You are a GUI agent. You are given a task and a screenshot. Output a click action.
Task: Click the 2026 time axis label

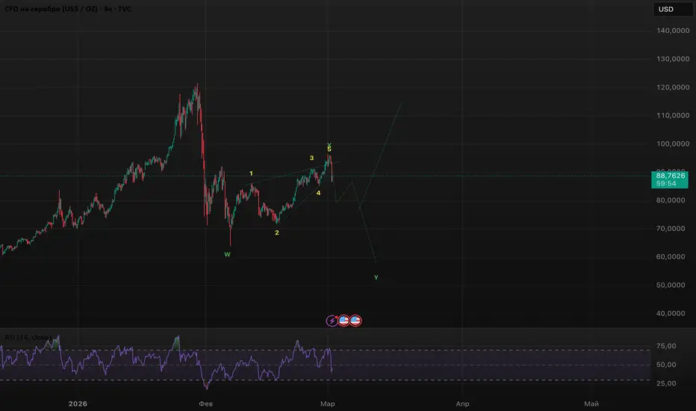[78, 404]
